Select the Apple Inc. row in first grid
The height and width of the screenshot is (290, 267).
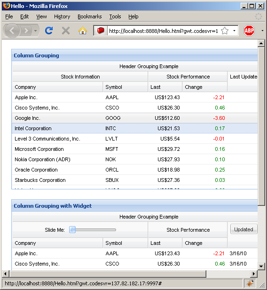click(135, 97)
